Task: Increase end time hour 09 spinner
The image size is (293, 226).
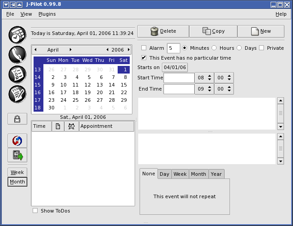Action: click(210, 87)
